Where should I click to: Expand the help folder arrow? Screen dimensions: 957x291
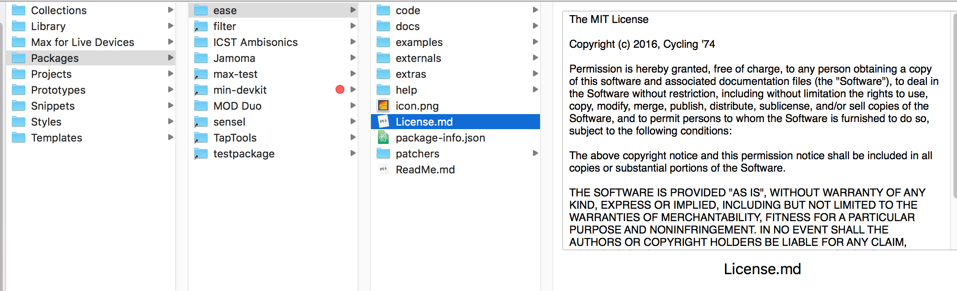[x=535, y=89]
